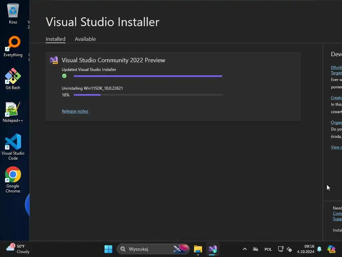Image resolution: width=342 pixels, height=257 pixels.
Task: Open the Release notes link
Action: coord(75,111)
